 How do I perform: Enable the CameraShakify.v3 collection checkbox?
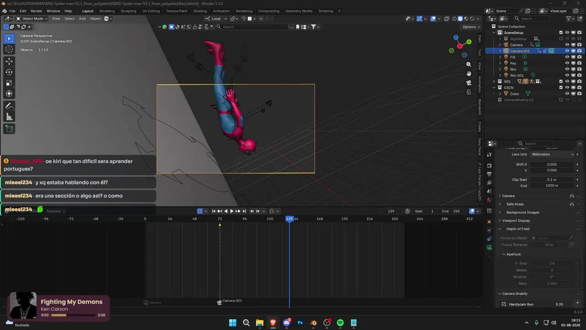561,100
